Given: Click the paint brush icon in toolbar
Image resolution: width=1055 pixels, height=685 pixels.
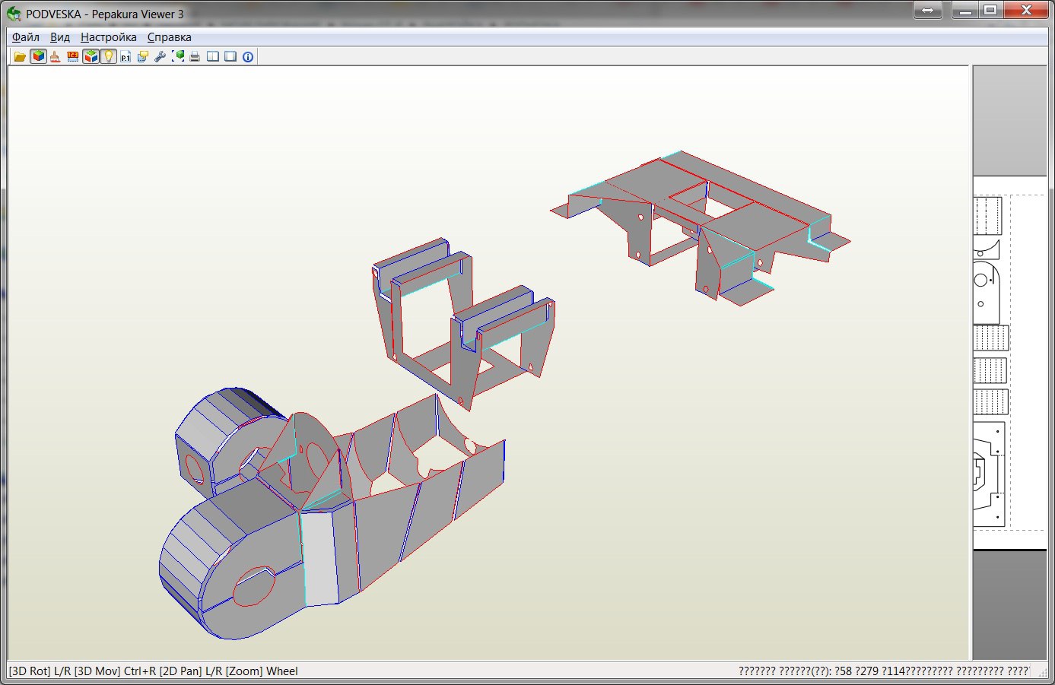Looking at the screenshot, I should [x=56, y=56].
